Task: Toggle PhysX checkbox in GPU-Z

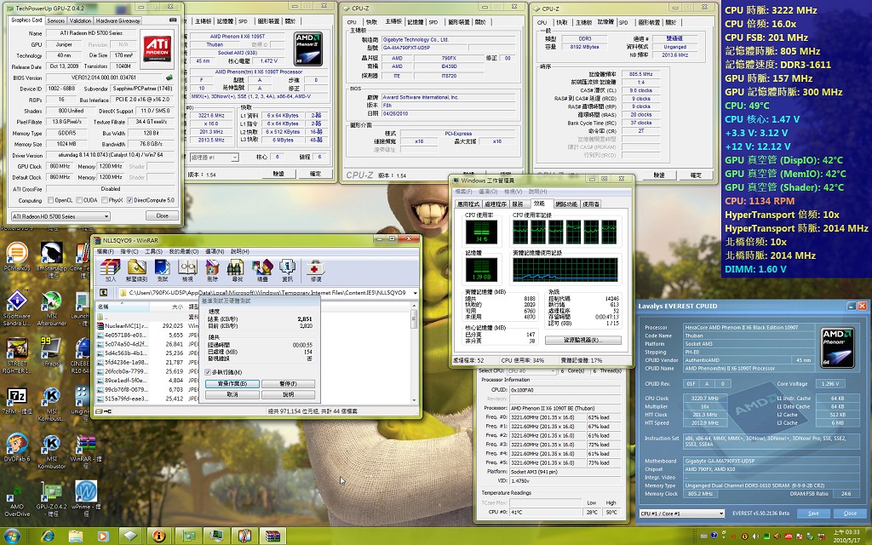Action: coord(105,200)
